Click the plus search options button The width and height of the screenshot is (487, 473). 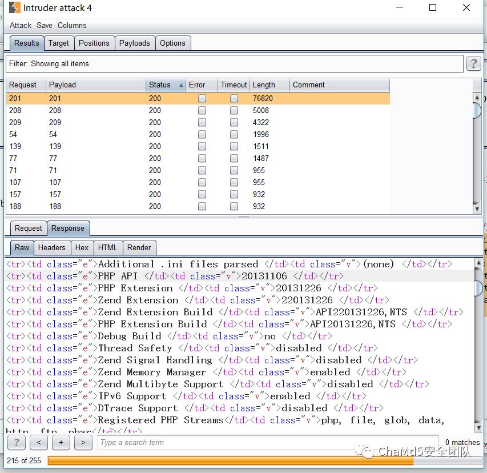click(61, 442)
